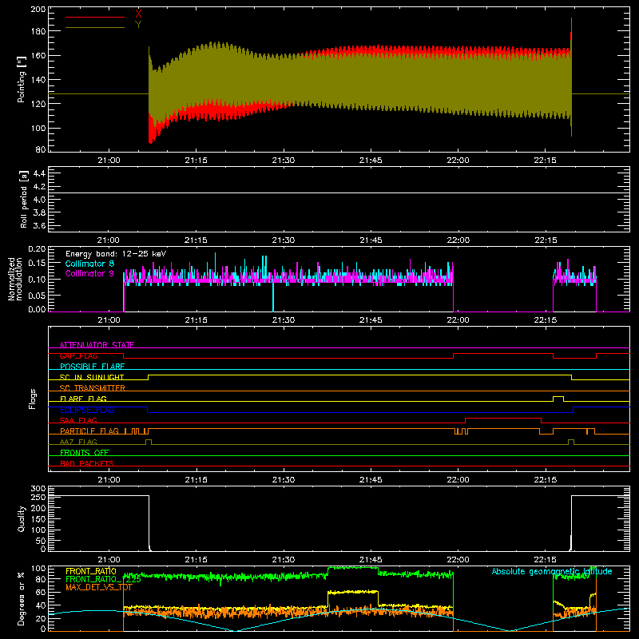The height and width of the screenshot is (639, 639).
Task: Select the GAP_FLAG label
Action: coord(78,355)
